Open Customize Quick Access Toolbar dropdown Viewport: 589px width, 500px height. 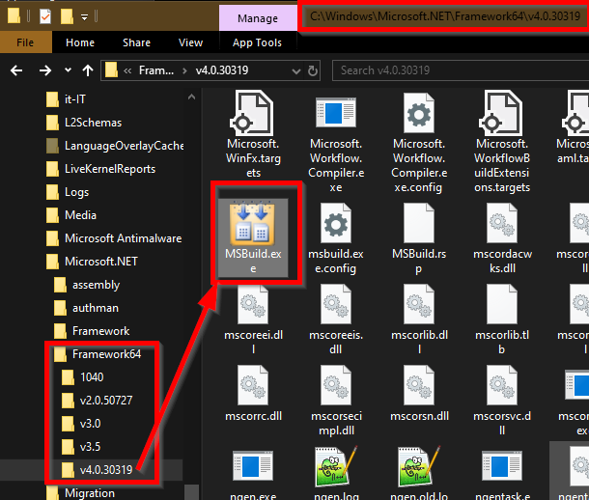[85, 17]
